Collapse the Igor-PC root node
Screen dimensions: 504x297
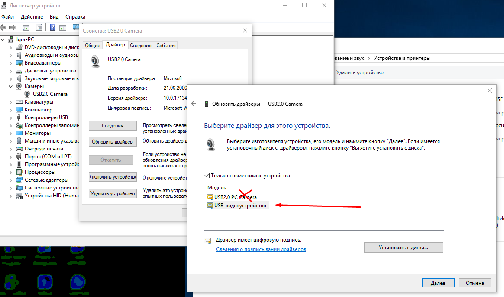click(3, 39)
